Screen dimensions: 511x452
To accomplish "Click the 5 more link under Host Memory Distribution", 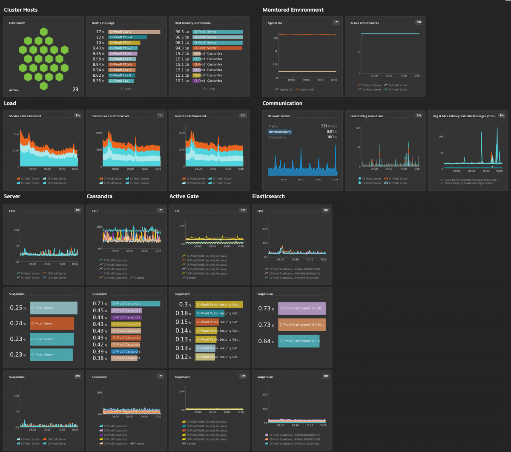I will click(x=208, y=88).
